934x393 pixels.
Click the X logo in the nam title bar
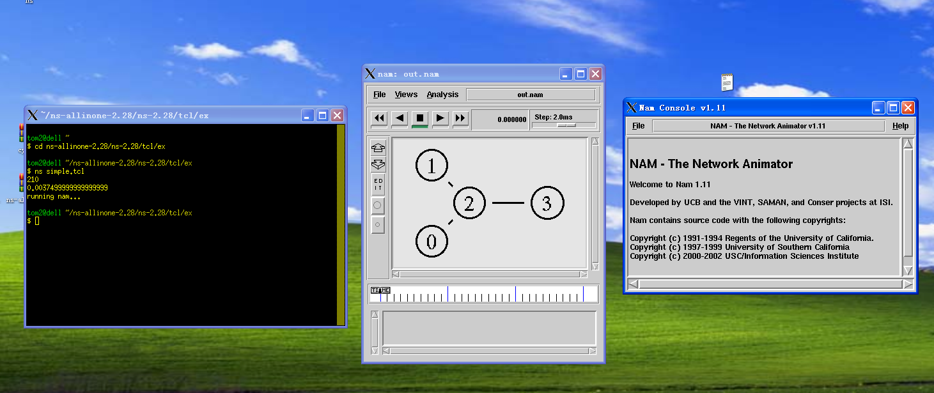[x=370, y=73]
